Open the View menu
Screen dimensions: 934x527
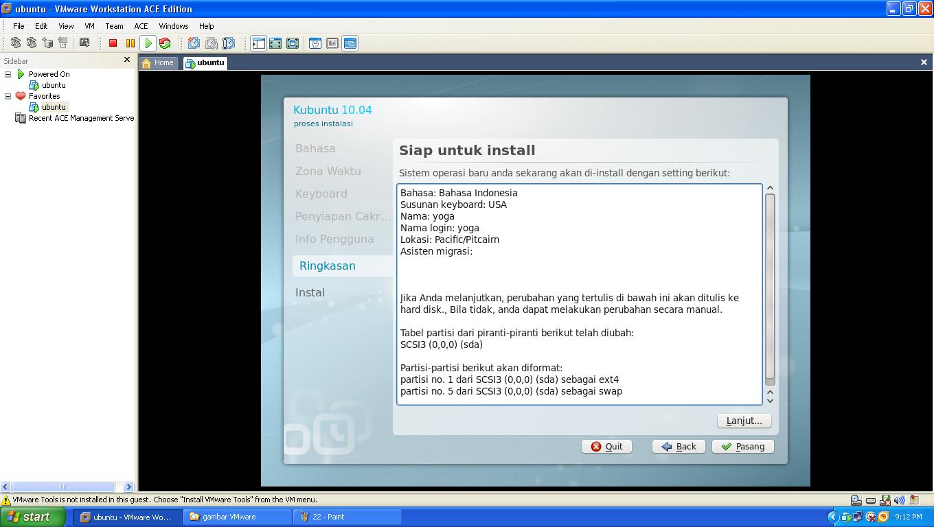pos(66,25)
